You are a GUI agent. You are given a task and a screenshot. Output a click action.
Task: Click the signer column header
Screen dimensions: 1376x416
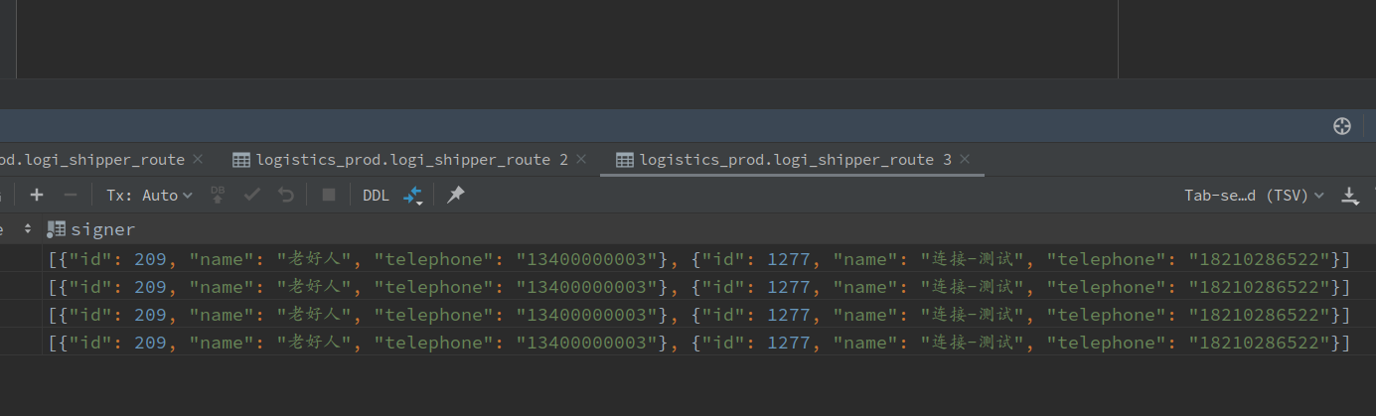tap(102, 229)
